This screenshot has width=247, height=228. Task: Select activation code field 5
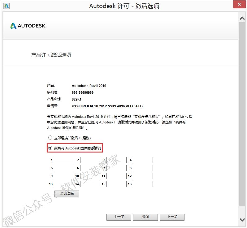tap(64, 168)
